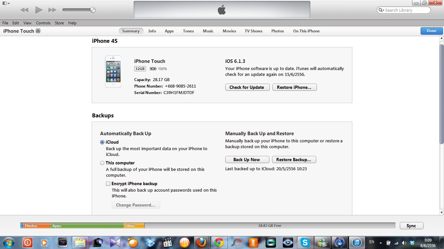
Task: Open the On This iPhone tab
Action: [307, 31]
